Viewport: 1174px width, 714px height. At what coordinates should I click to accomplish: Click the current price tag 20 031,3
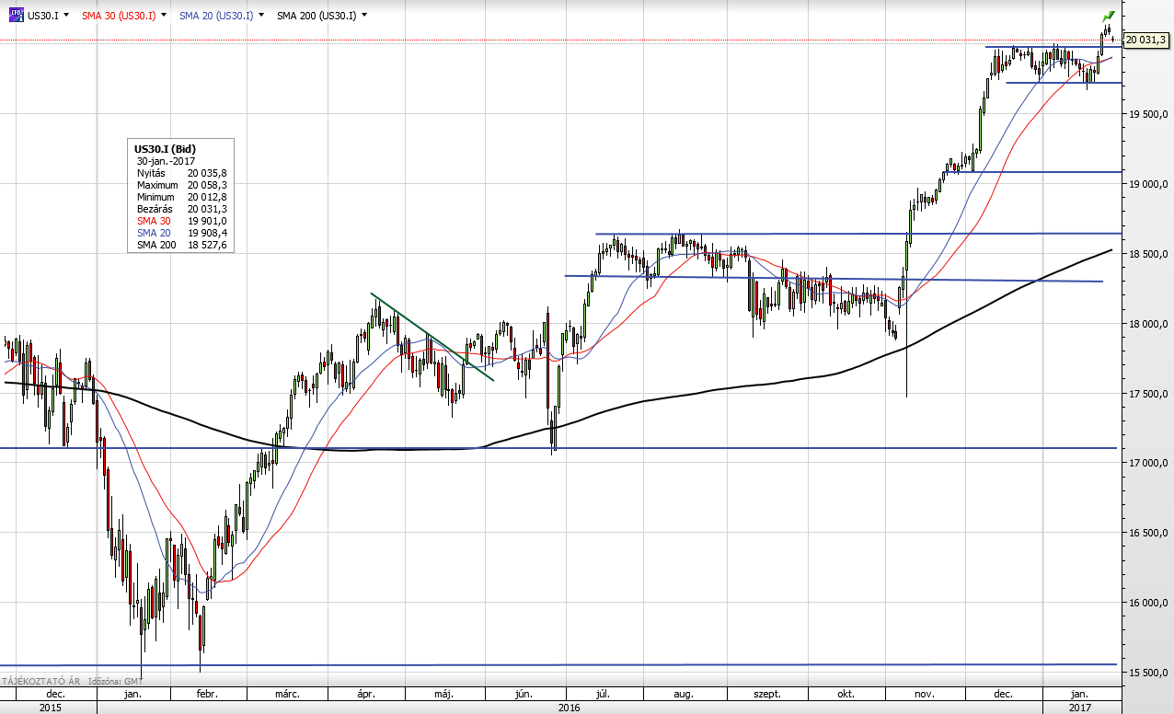(1145, 40)
